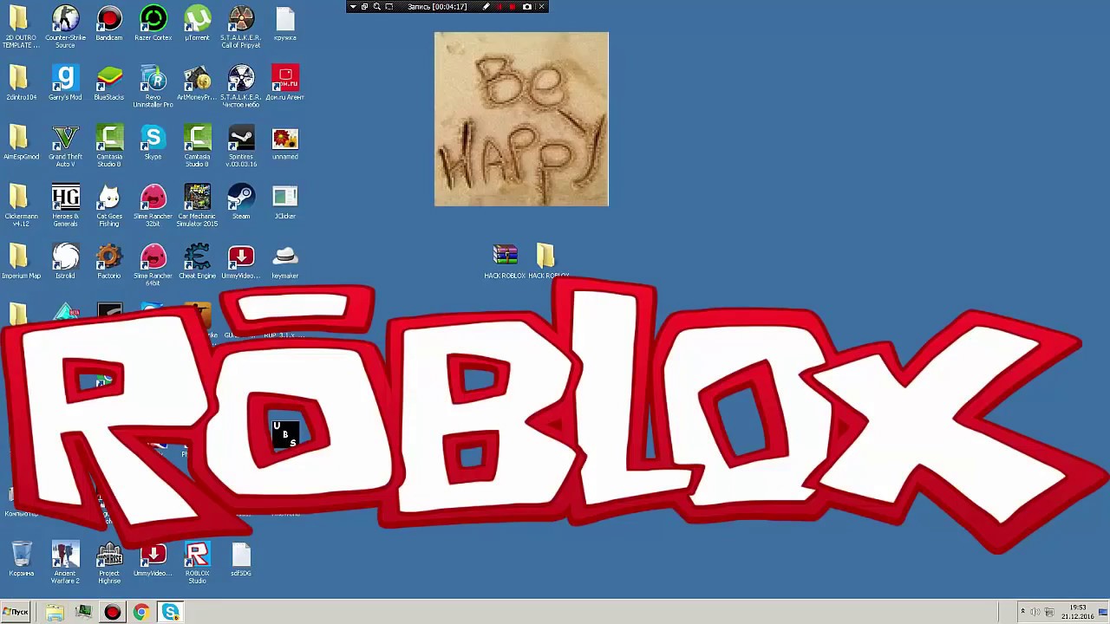
Task: Select the Be Happy sand image
Action: point(521,120)
